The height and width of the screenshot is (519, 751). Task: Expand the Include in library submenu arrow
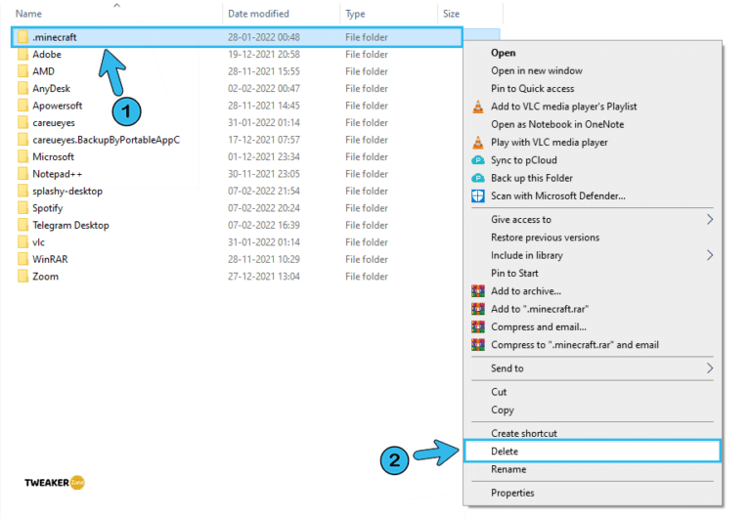710,255
